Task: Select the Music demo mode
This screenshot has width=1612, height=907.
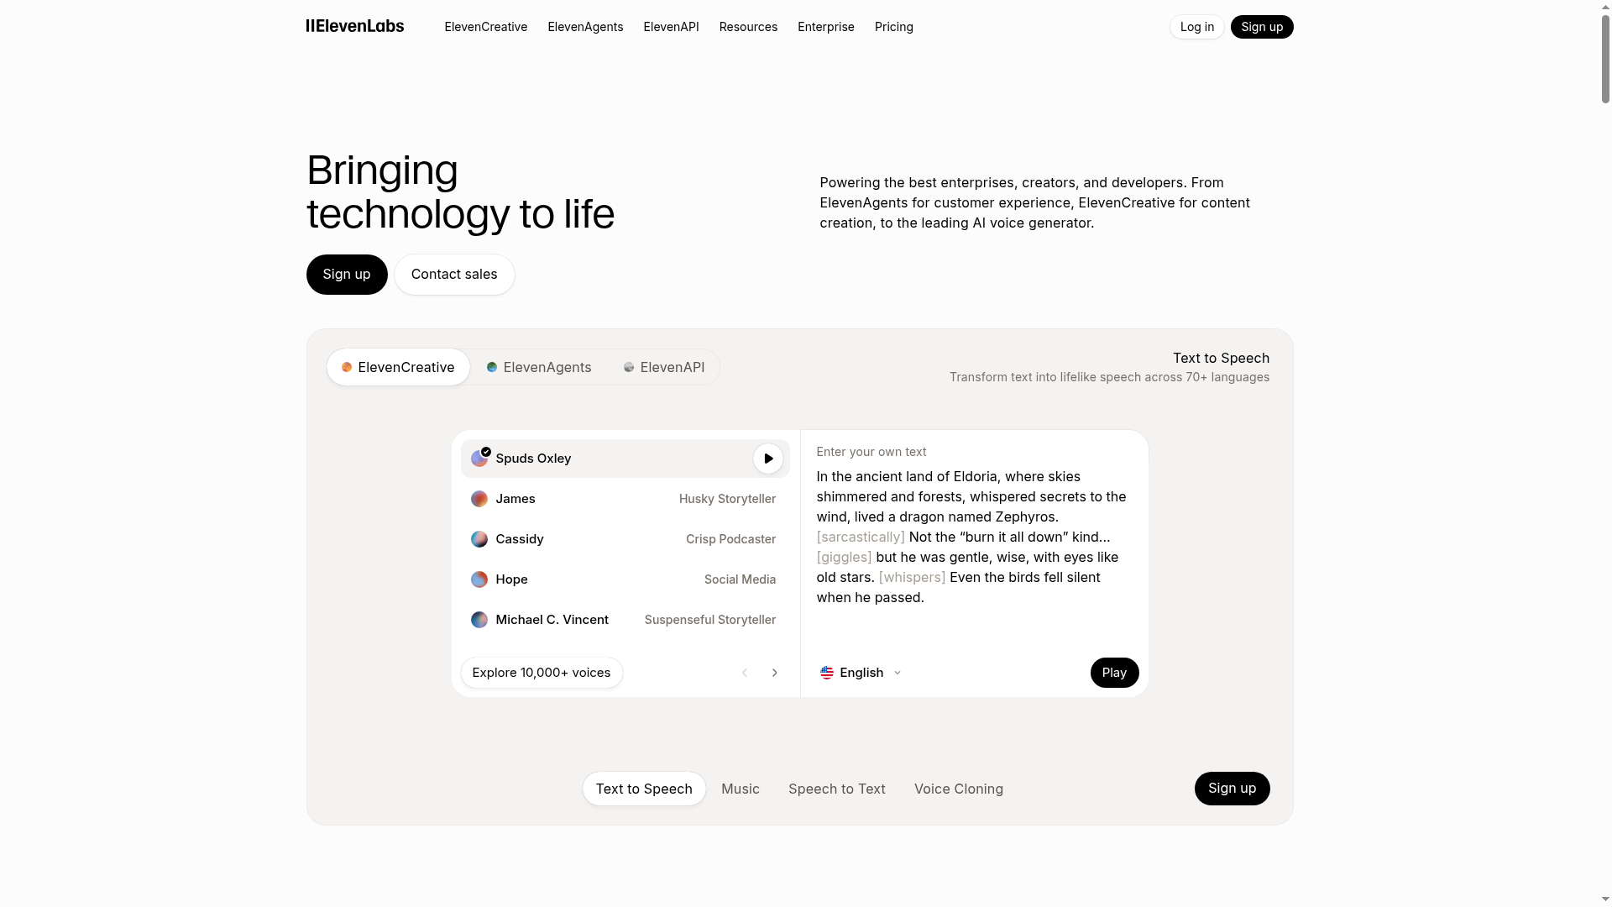Action: [740, 789]
